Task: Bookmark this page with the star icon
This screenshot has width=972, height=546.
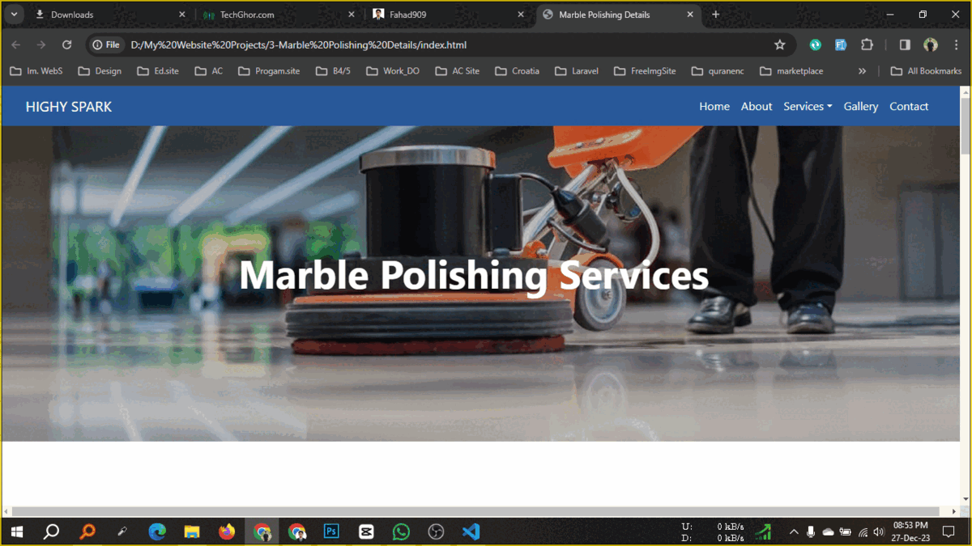Action: click(x=779, y=45)
